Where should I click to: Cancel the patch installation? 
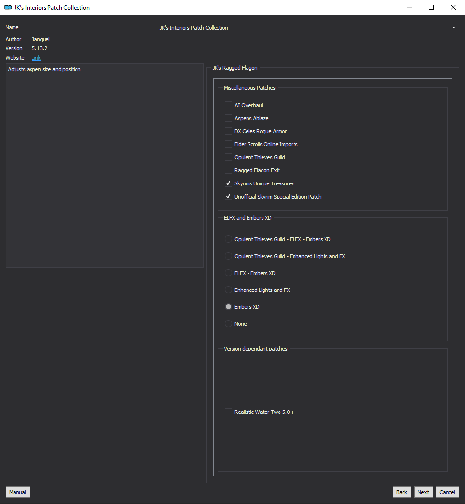(447, 492)
